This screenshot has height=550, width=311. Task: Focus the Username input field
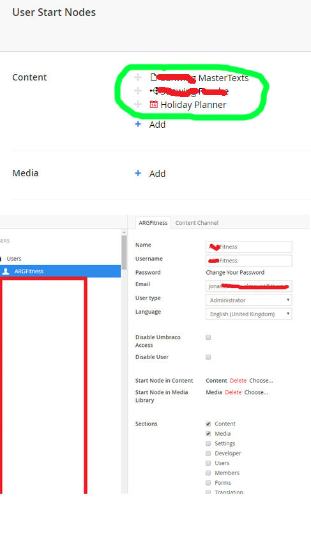click(248, 261)
